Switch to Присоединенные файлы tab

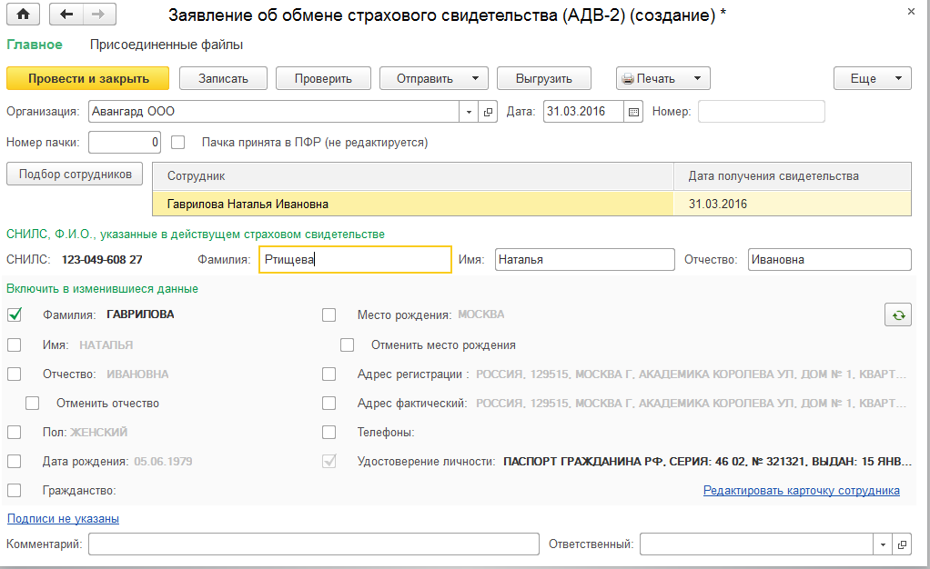pos(167,45)
